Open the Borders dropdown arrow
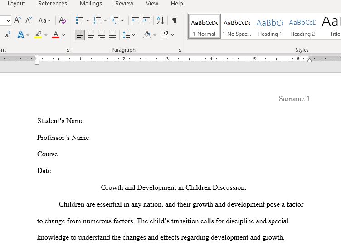The width and height of the screenshot is (341, 245). pos(172,35)
